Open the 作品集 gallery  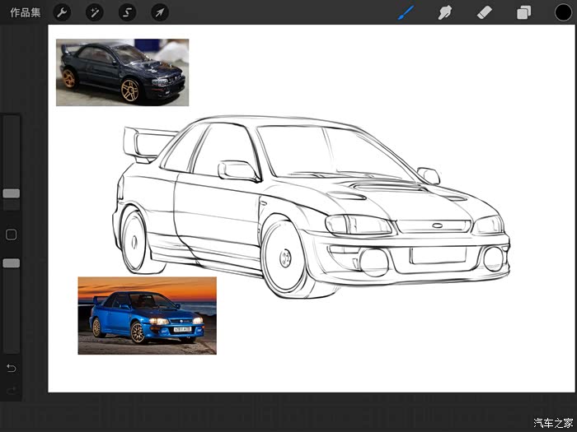[25, 12]
